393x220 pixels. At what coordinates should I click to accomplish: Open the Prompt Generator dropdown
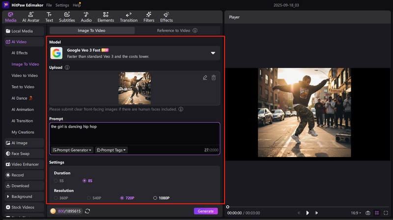(72, 150)
